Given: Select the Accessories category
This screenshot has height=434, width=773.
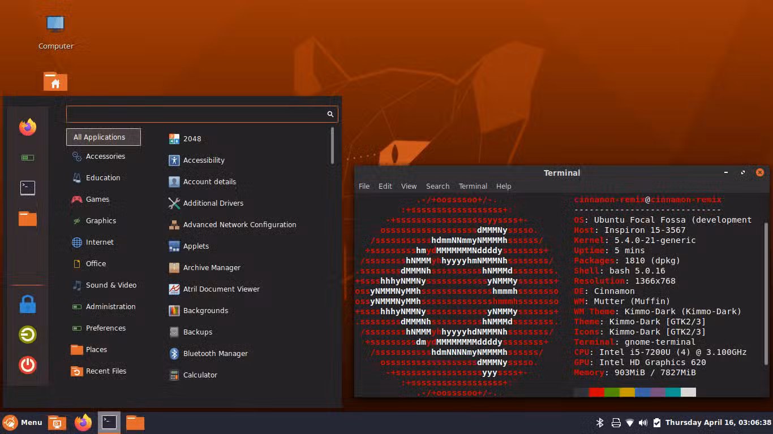Looking at the screenshot, I should 105,157.
